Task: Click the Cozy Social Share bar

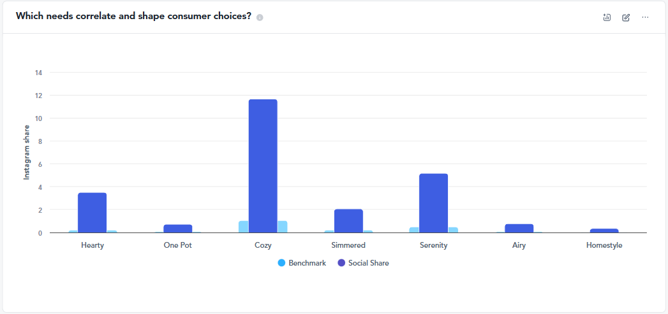Action: pyautogui.click(x=263, y=166)
